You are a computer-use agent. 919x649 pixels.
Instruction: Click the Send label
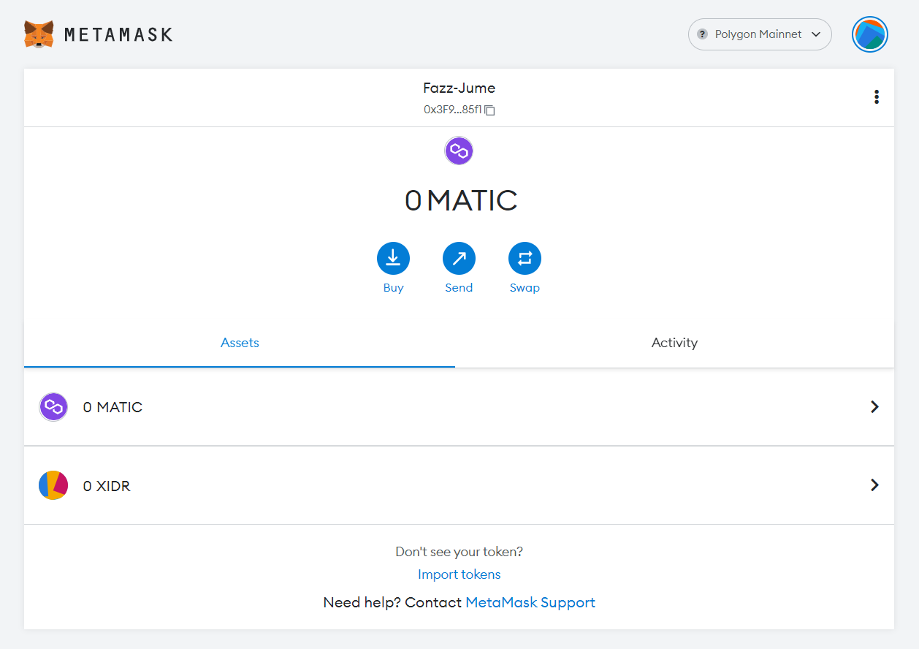pos(459,288)
